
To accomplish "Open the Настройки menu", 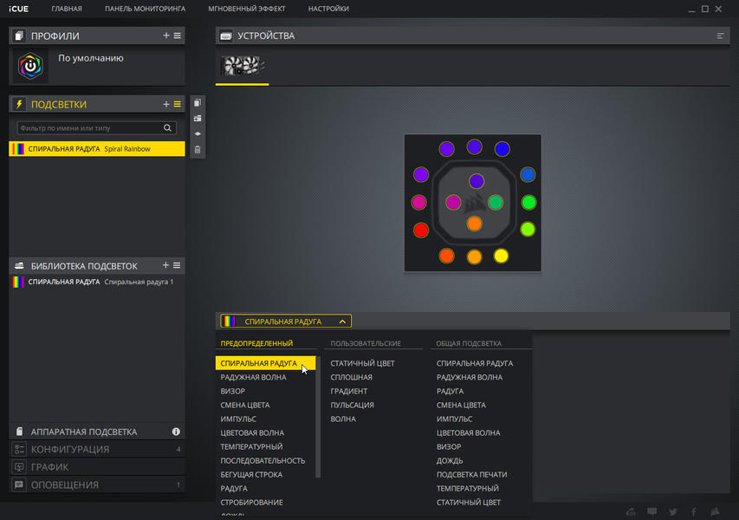I will pyautogui.click(x=328, y=9).
